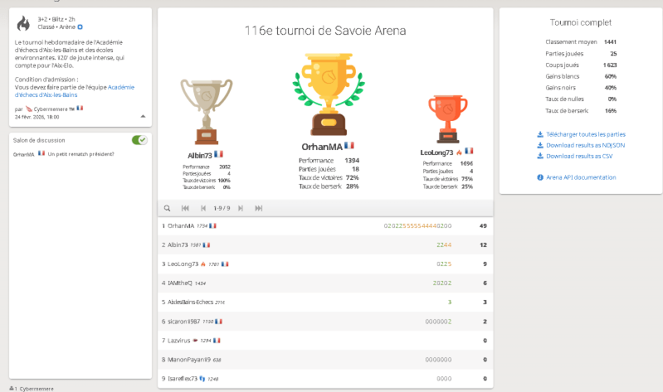Toggle the Salon de discussion switch
This screenshot has height=392, width=663.
139,140
